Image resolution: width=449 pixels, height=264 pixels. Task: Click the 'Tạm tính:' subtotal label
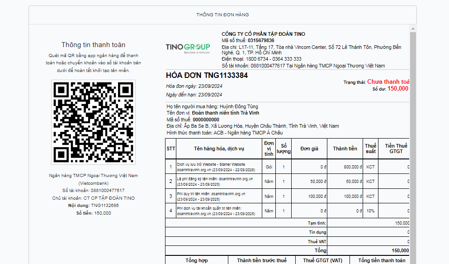pos(317,223)
